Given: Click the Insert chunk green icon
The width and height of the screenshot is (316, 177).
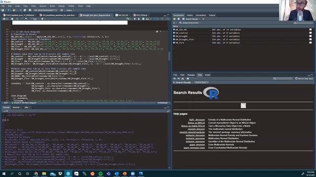Looking at the screenshot, I should pyautogui.click(x=128, y=19).
